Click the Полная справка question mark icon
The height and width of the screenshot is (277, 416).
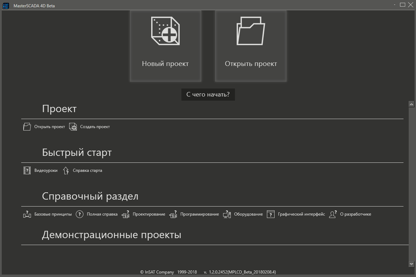[80, 214]
